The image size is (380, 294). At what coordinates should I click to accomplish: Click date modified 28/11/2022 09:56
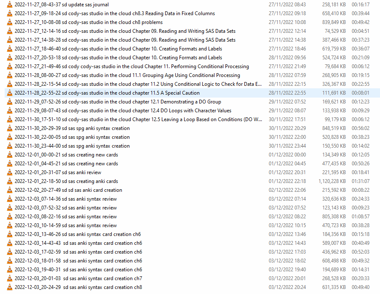click(287, 58)
